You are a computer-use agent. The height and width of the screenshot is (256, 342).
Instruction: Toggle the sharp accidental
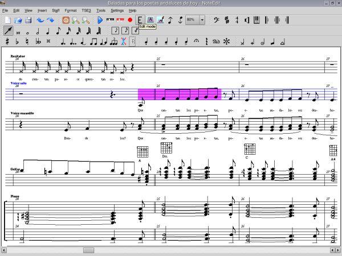tap(7, 42)
